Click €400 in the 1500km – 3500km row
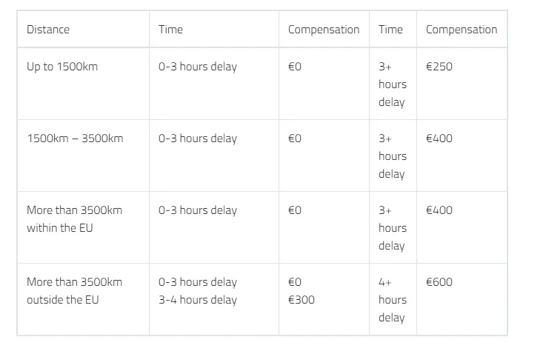 click(x=439, y=138)
